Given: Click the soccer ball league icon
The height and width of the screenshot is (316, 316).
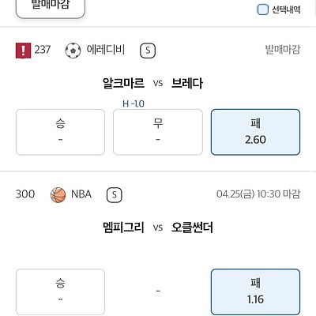Looking at the screenshot, I should [x=73, y=51].
